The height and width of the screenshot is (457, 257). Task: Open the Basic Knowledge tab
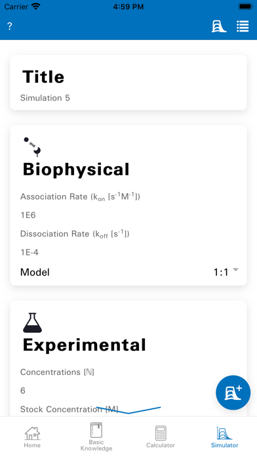tap(96, 437)
